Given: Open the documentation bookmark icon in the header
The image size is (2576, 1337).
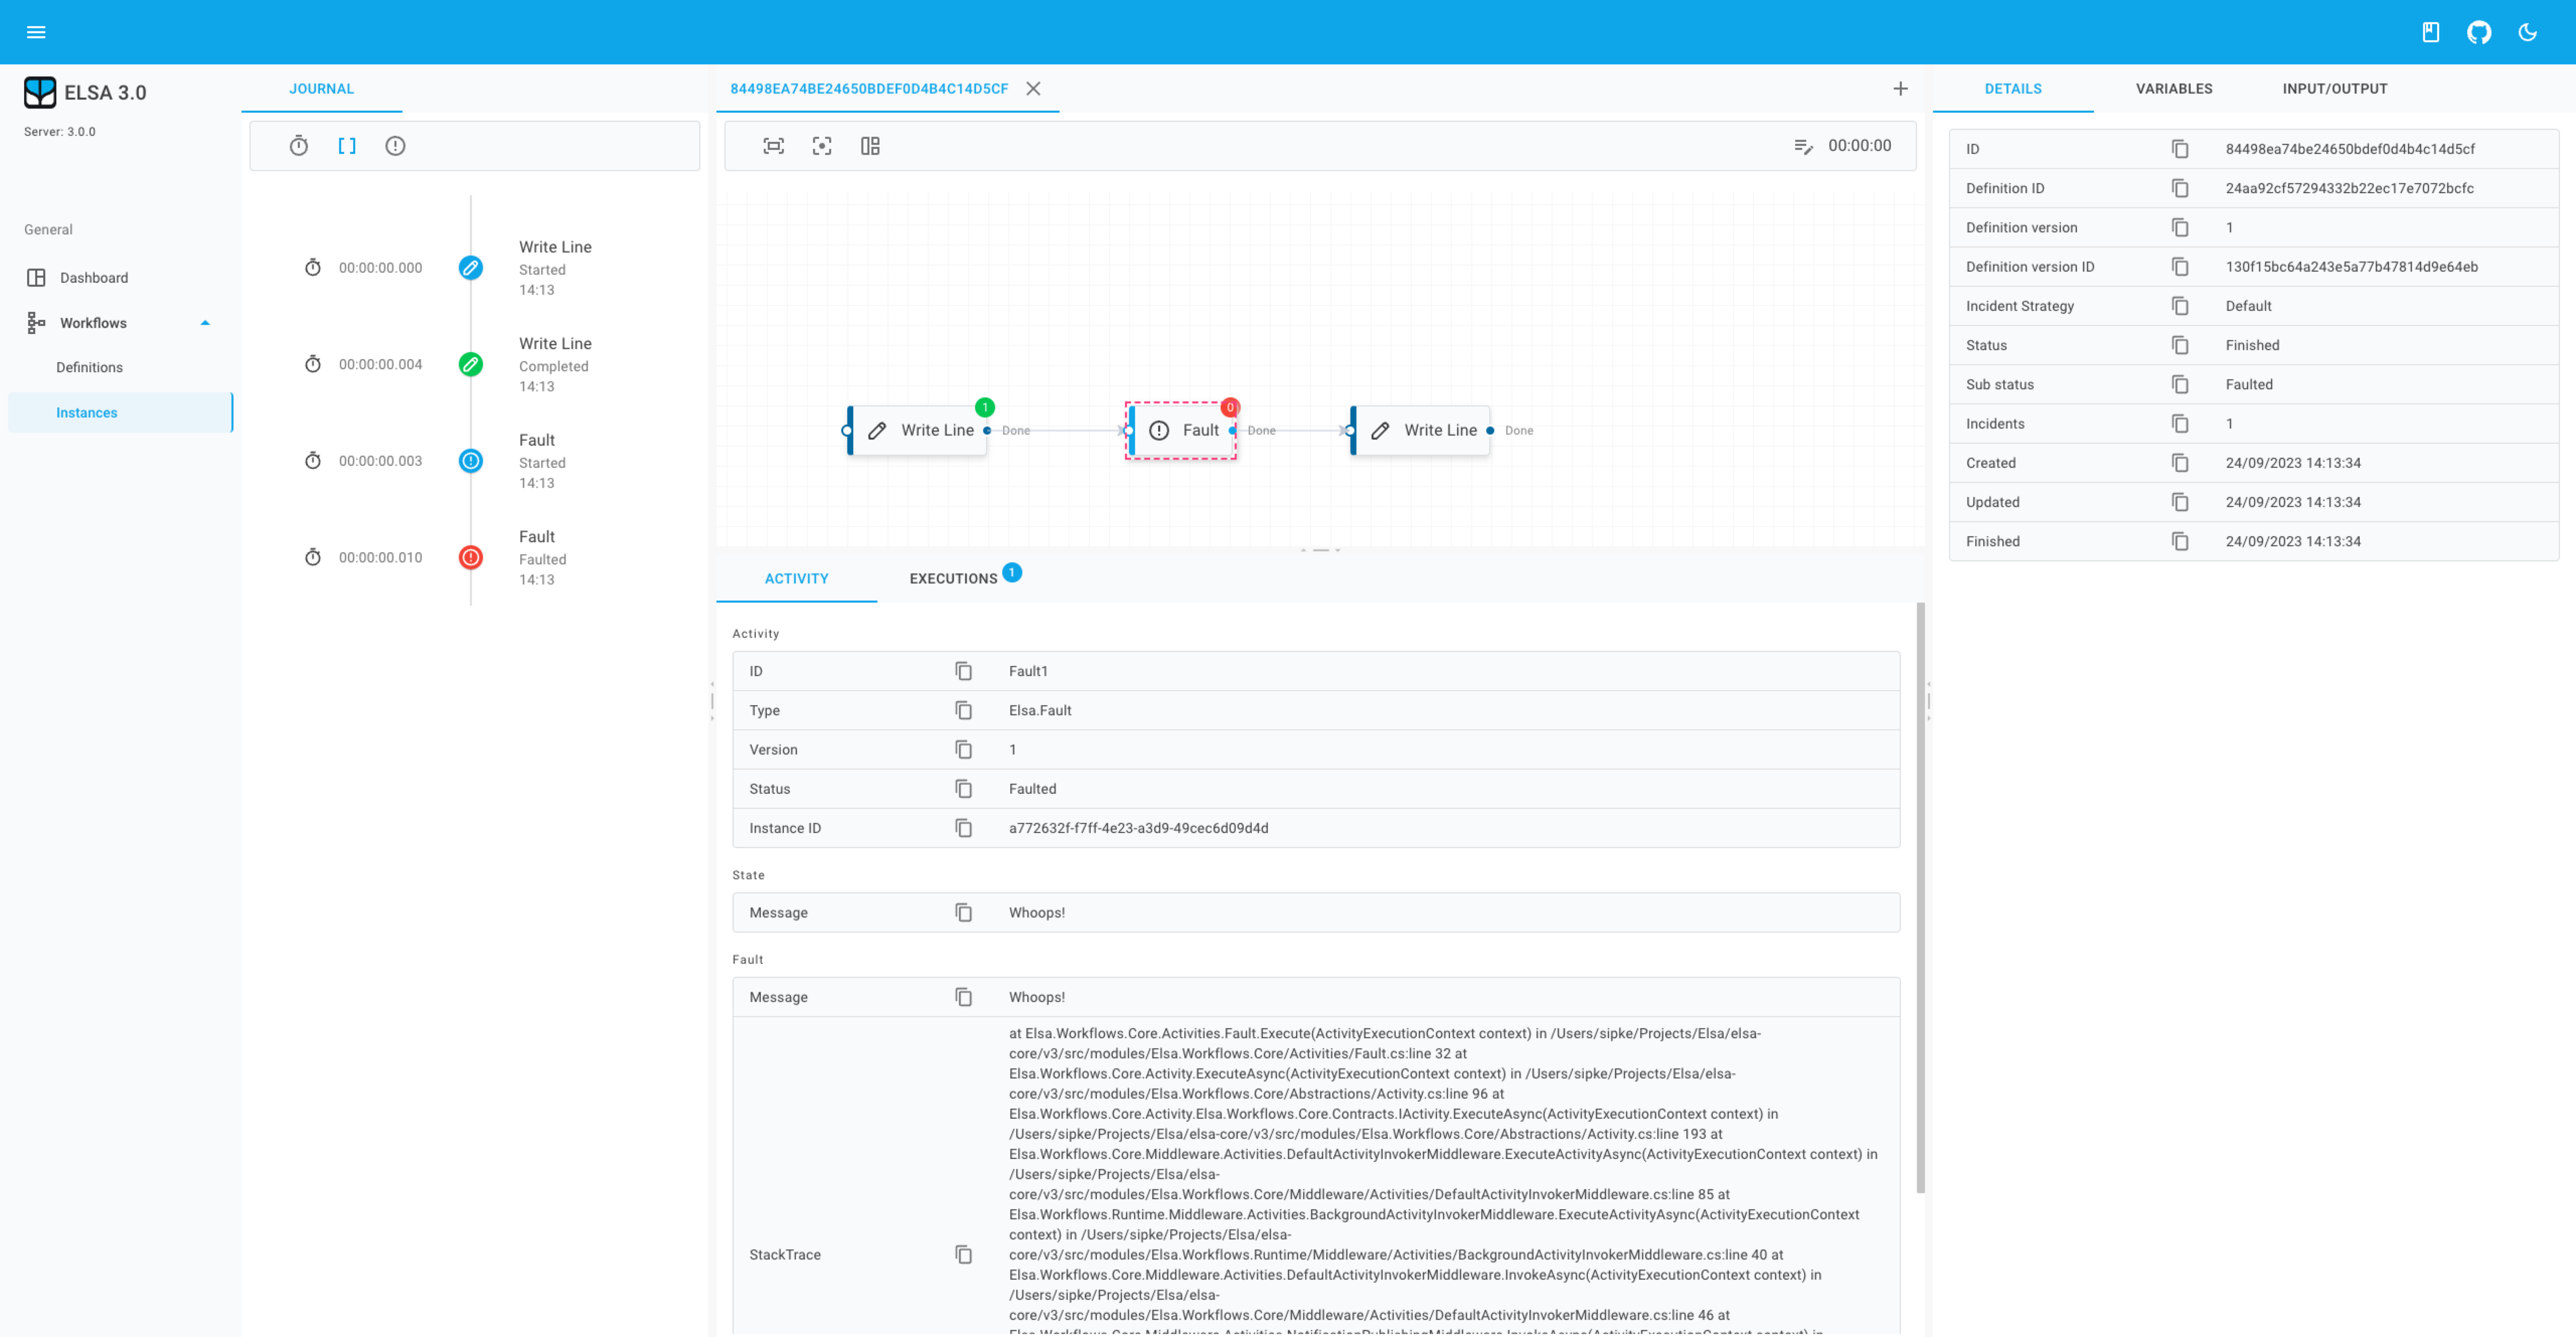Looking at the screenshot, I should (2430, 31).
